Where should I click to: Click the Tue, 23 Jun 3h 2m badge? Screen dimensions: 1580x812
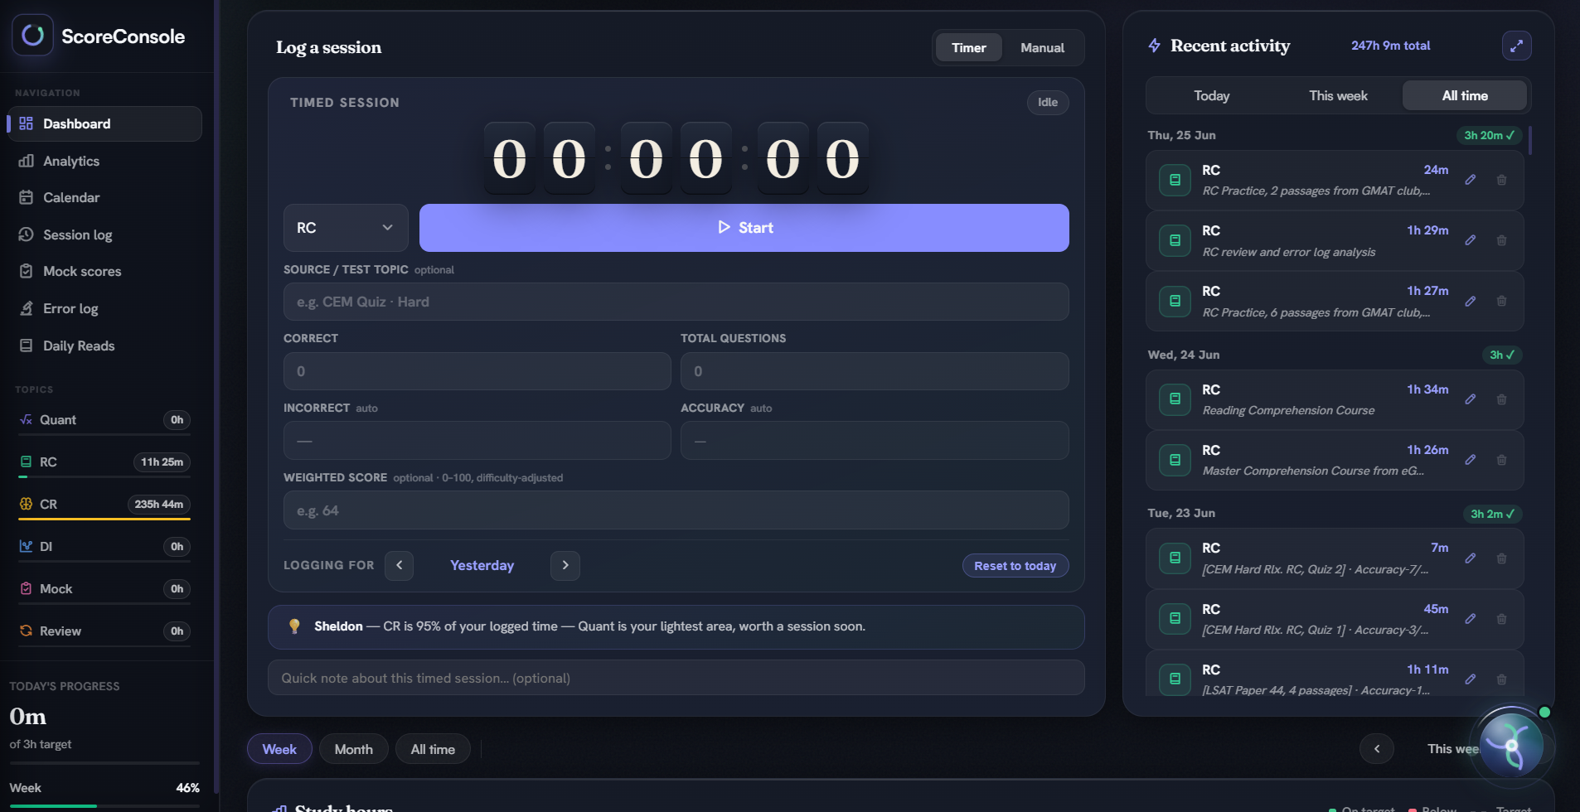1492,514
